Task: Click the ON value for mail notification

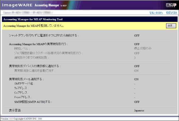Action: 136,79
